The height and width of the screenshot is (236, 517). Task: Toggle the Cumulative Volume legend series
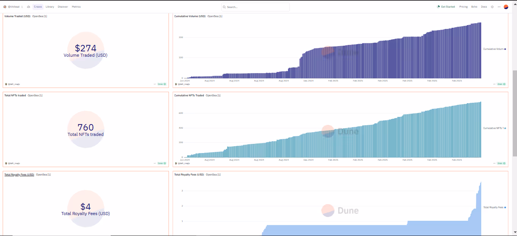coord(494,49)
